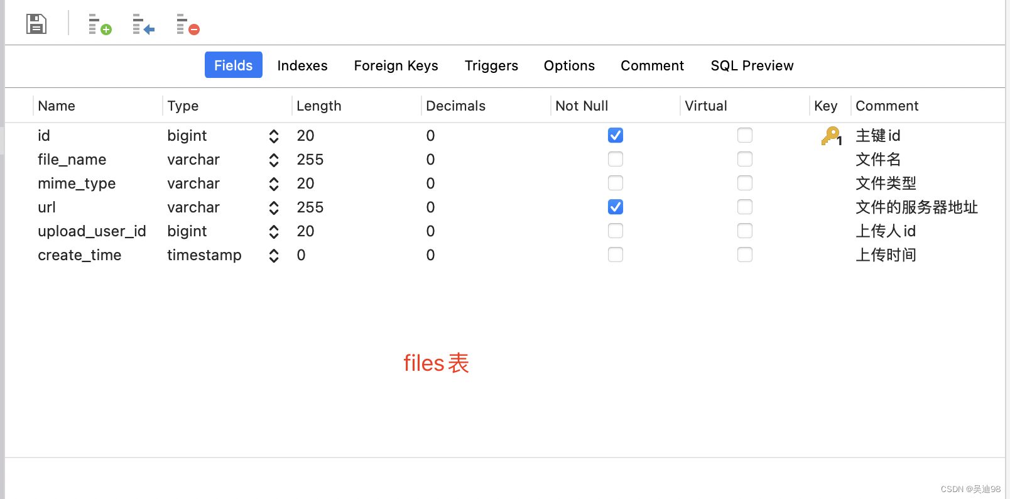Switch to the Triggers tab
The image size is (1010, 499).
pyautogui.click(x=491, y=65)
